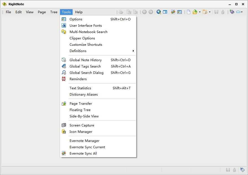Open Clipper Options
This screenshot has height=175, width=248.
point(98,38)
